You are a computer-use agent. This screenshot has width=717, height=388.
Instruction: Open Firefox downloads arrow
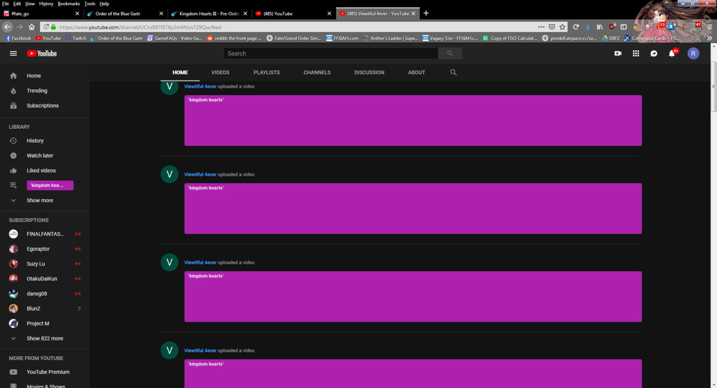(588, 27)
